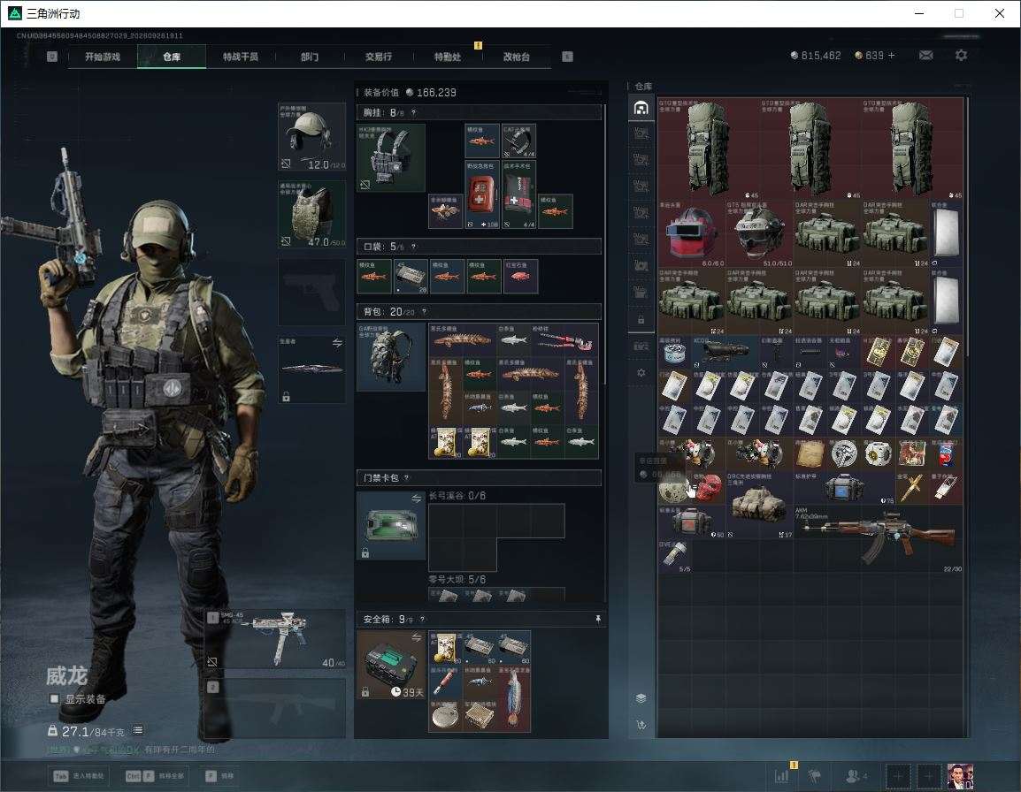Toggle the 显示装备 checkbox
This screenshot has height=792, width=1021.
click(54, 699)
